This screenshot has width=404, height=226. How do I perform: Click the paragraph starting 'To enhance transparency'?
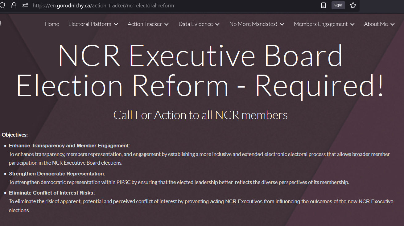coord(199,158)
